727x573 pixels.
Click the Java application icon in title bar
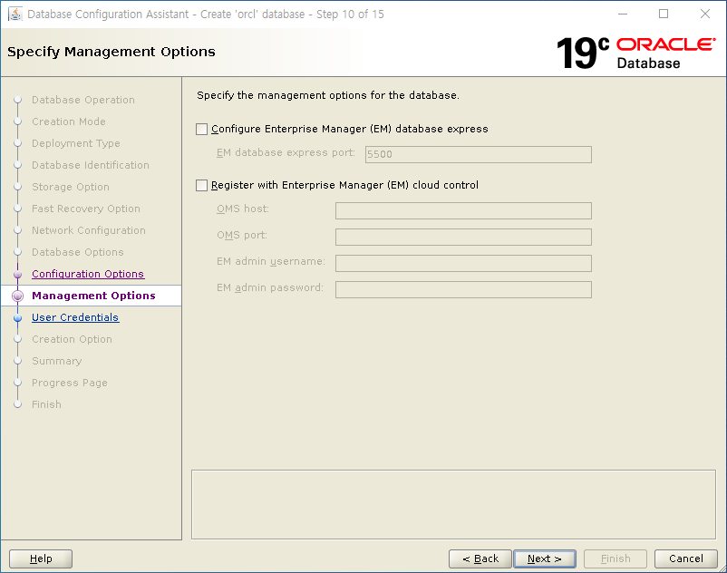click(x=15, y=15)
